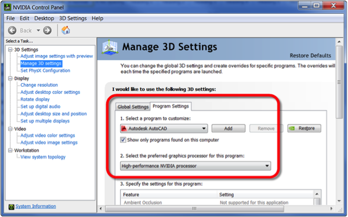Click the Add program button
Viewport: 348px width, 217px height.
coord(229,128)
